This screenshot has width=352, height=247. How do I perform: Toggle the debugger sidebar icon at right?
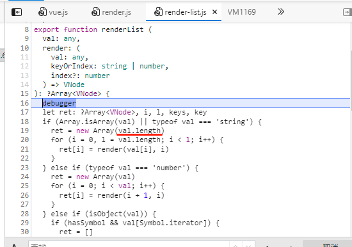coord(347,12)
